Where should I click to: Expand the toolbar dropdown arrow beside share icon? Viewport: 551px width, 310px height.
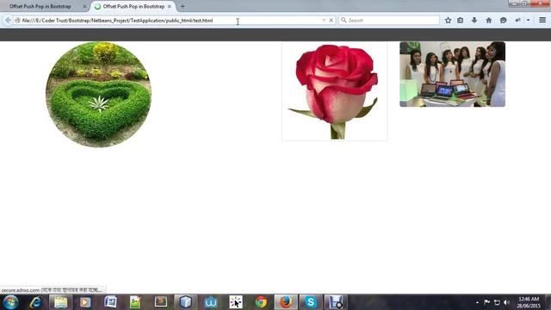point(528,21)
